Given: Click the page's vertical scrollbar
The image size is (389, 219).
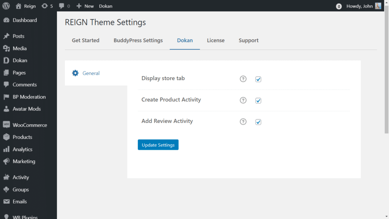Looking at the screenshot, I should tap(387, 76).
